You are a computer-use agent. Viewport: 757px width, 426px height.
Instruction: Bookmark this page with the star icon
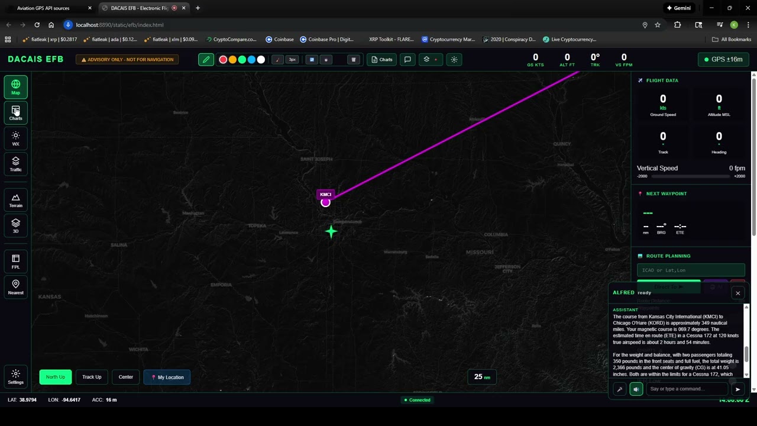[x=658, y=25]
